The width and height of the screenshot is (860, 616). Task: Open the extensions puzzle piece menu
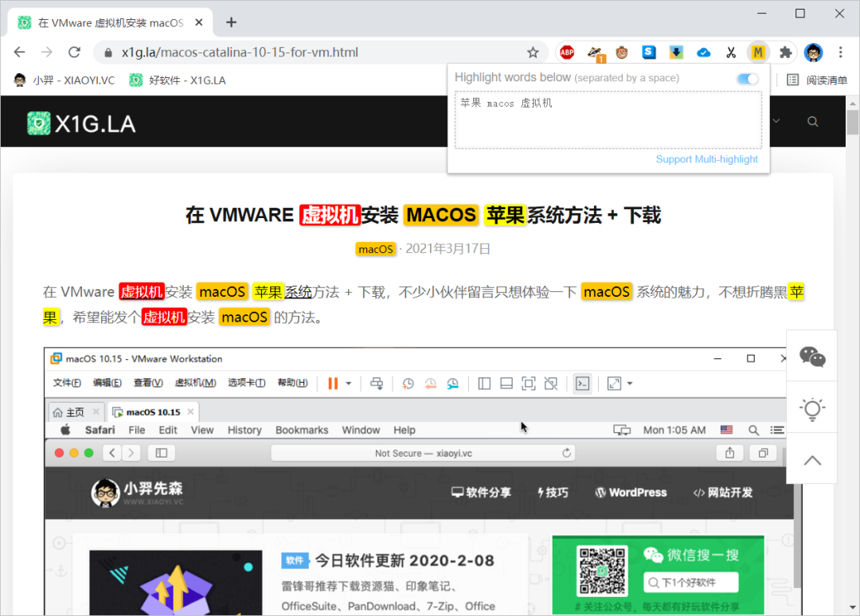point(785,53)
